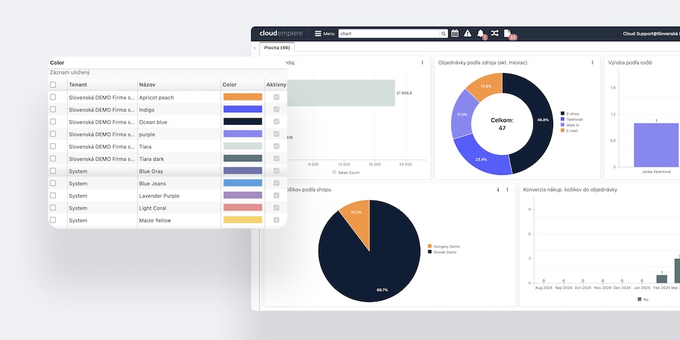This screenshot has height=340, width=680.
Task: Open the hamburger Menu
Action: tap(325, 33)
